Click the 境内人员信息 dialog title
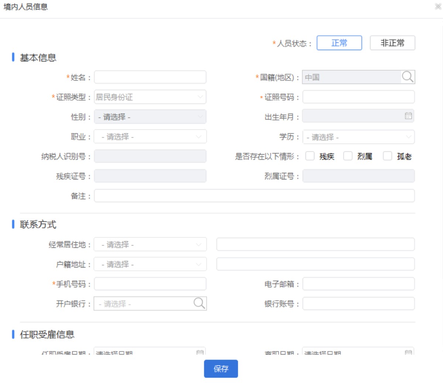This screenshot has height=383, width=443. 25,7
